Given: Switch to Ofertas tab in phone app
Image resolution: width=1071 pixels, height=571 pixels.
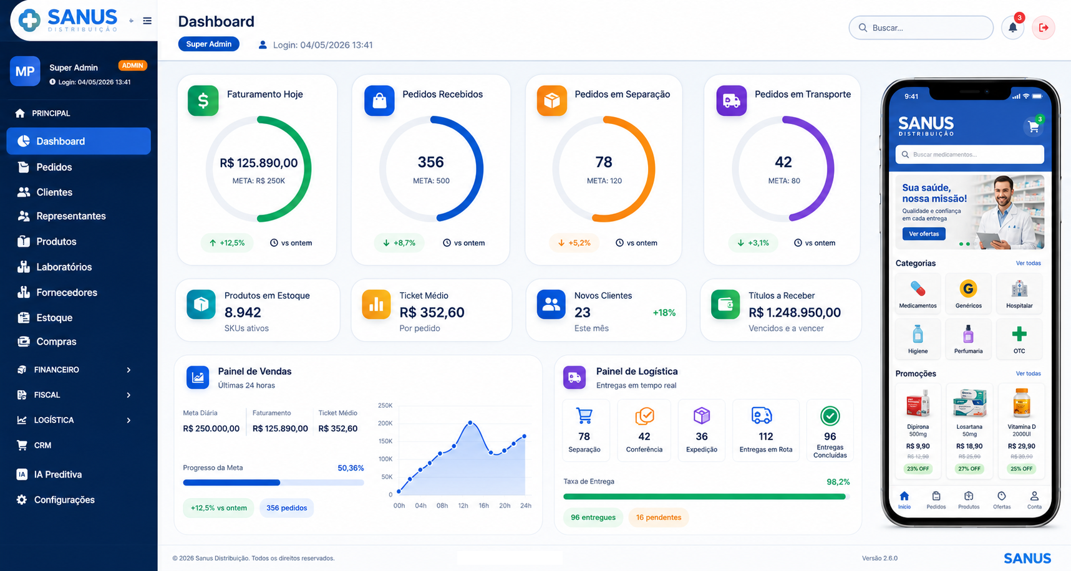Looking at the screenshot, I should (x=1002, y=499).
